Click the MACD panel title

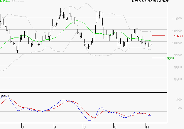pyautogui.click(x=5, y=96)
